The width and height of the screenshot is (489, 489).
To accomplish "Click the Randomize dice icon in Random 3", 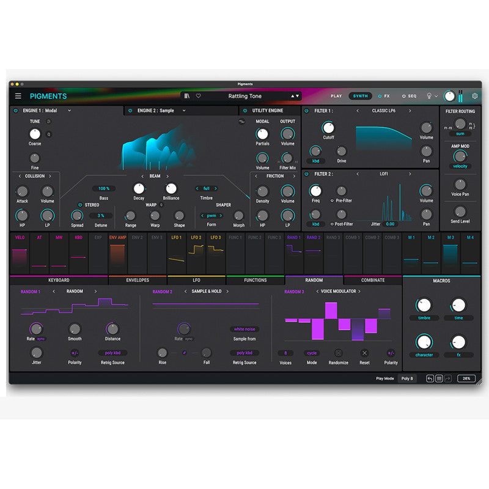I will [x=338, y=353].
